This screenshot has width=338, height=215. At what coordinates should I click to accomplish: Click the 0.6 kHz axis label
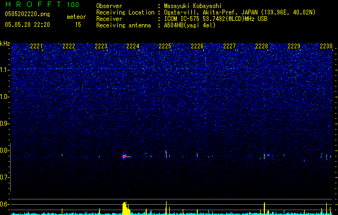point(5,204)
